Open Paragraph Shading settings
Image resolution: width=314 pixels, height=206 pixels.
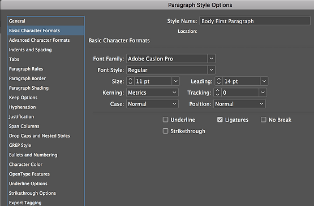[46, 88]
